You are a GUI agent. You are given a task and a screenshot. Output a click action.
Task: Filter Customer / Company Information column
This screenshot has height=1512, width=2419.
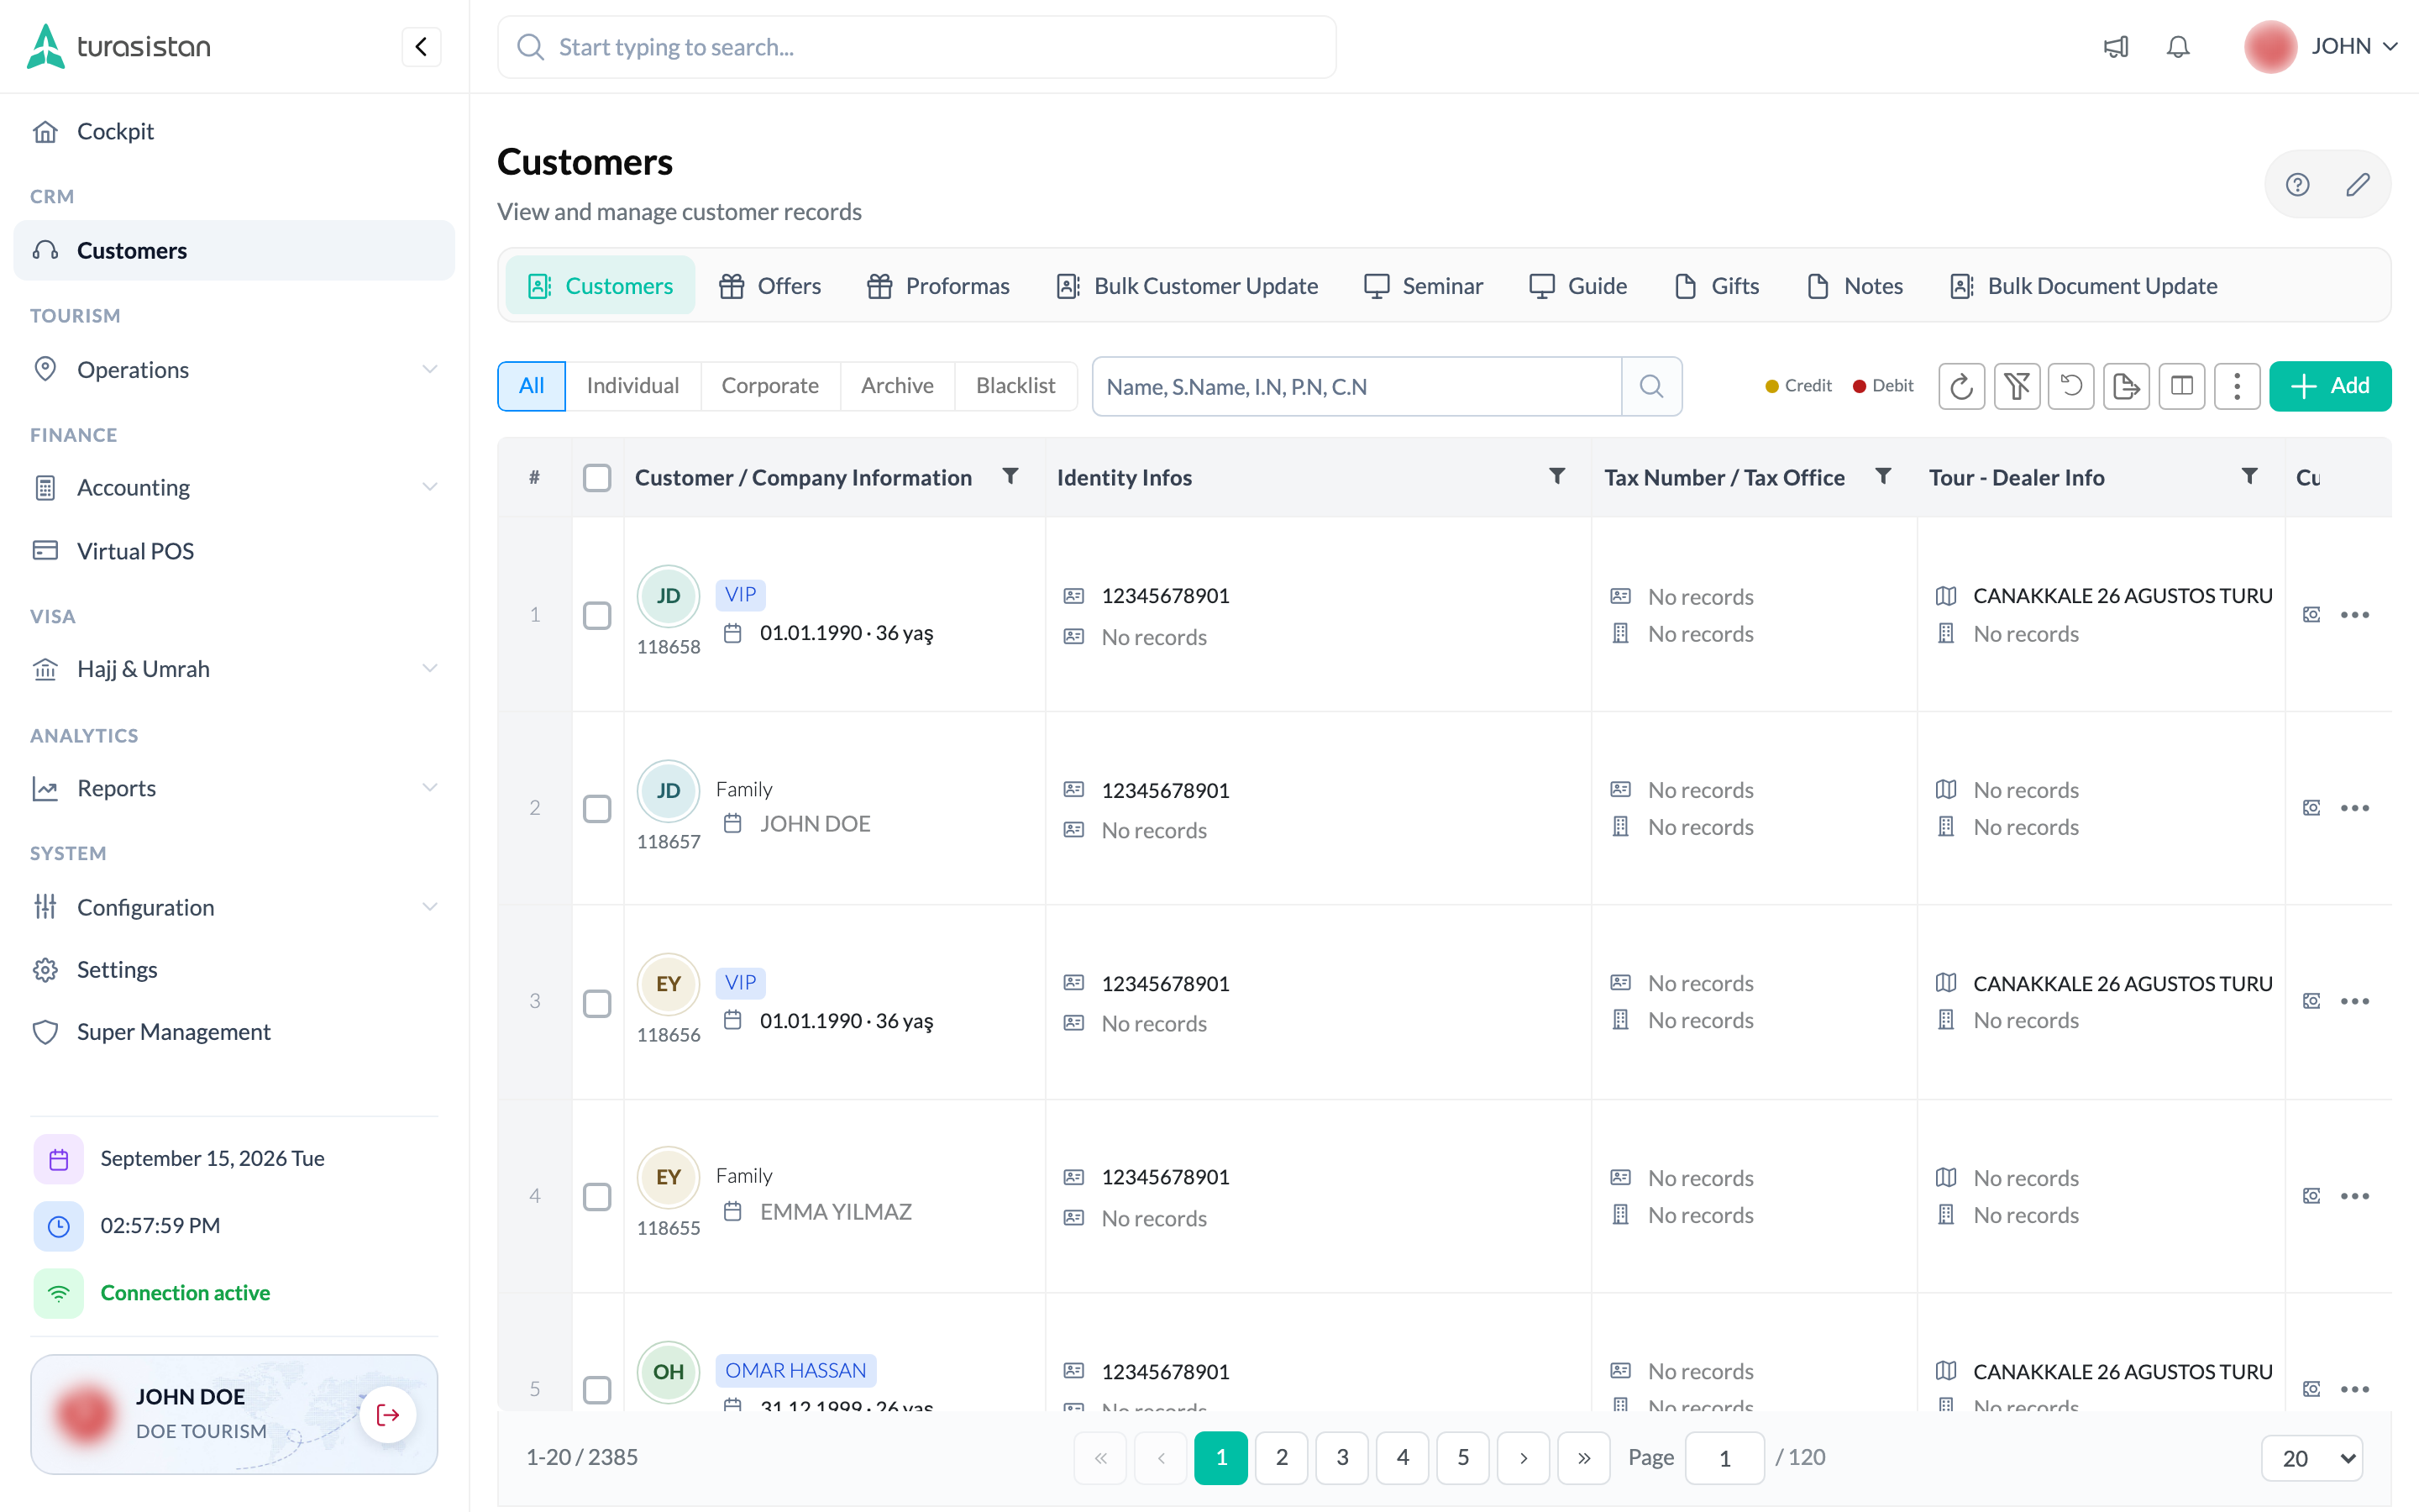[x=1010, y=476]
